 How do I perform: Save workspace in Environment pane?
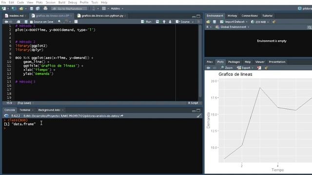coord(214,22)
